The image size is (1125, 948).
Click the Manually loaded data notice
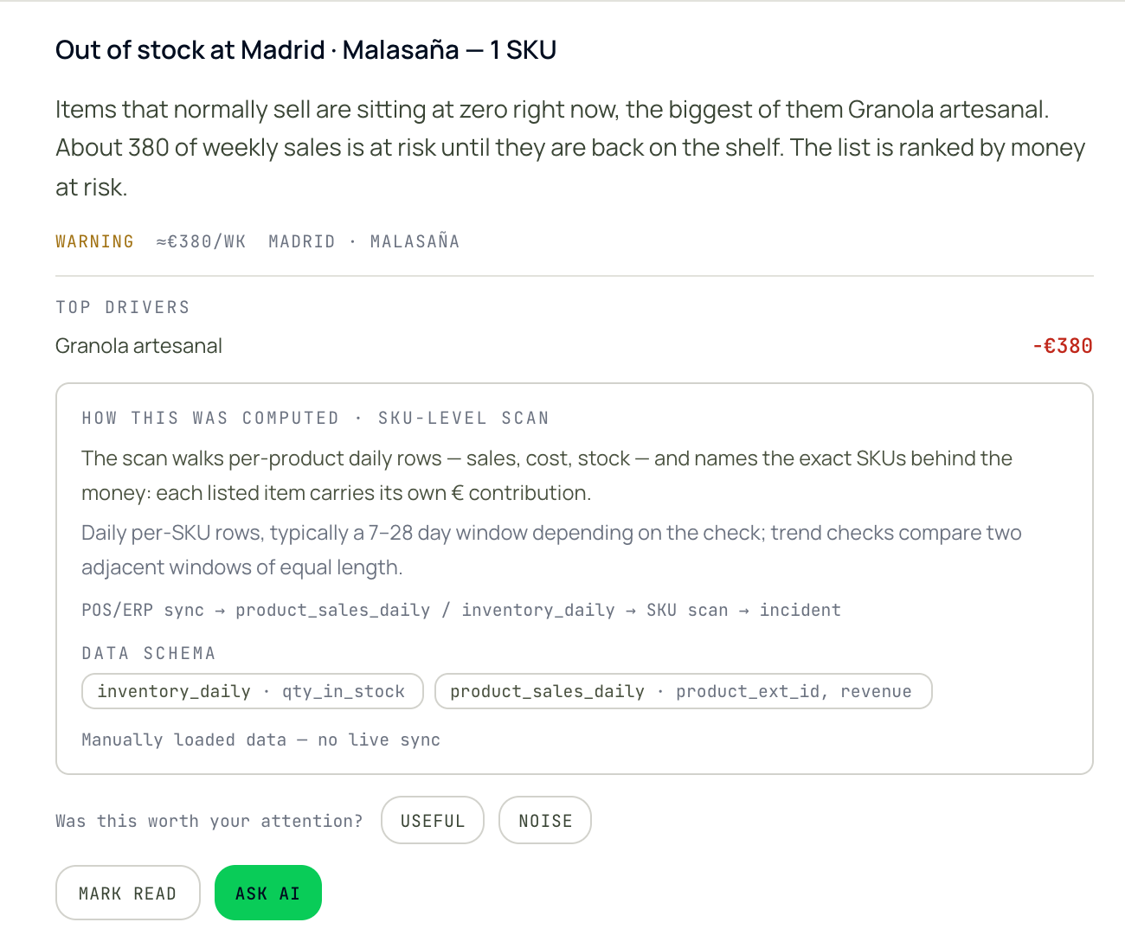pyautogui.click(x=261, y=740)
